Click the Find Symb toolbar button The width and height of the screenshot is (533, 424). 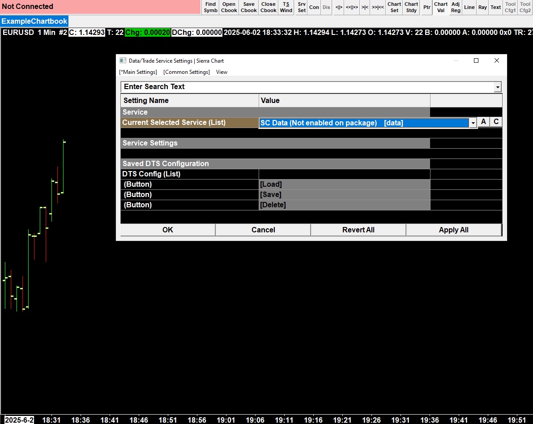point(210,7)
